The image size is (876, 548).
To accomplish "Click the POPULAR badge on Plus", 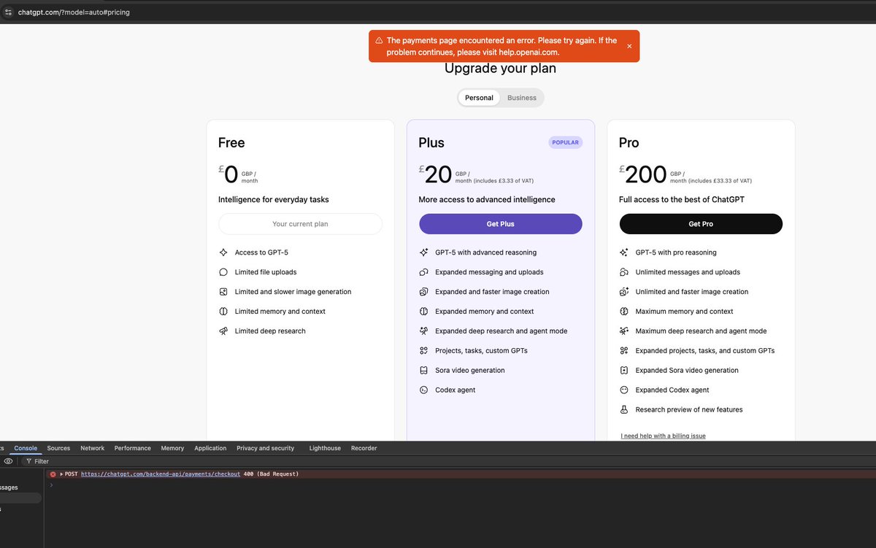I will [x=566, y=142].
